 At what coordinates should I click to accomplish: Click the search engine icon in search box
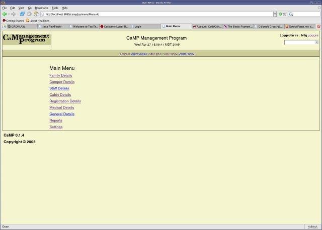tap(291, 14)
